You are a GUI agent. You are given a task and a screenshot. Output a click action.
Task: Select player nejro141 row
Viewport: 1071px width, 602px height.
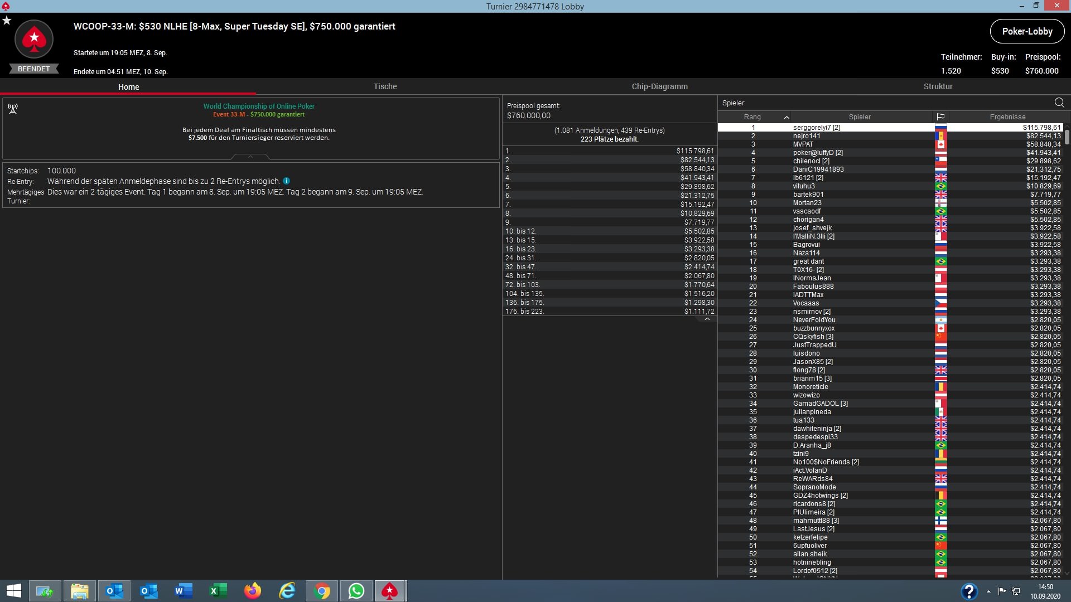tap(807, 136)
